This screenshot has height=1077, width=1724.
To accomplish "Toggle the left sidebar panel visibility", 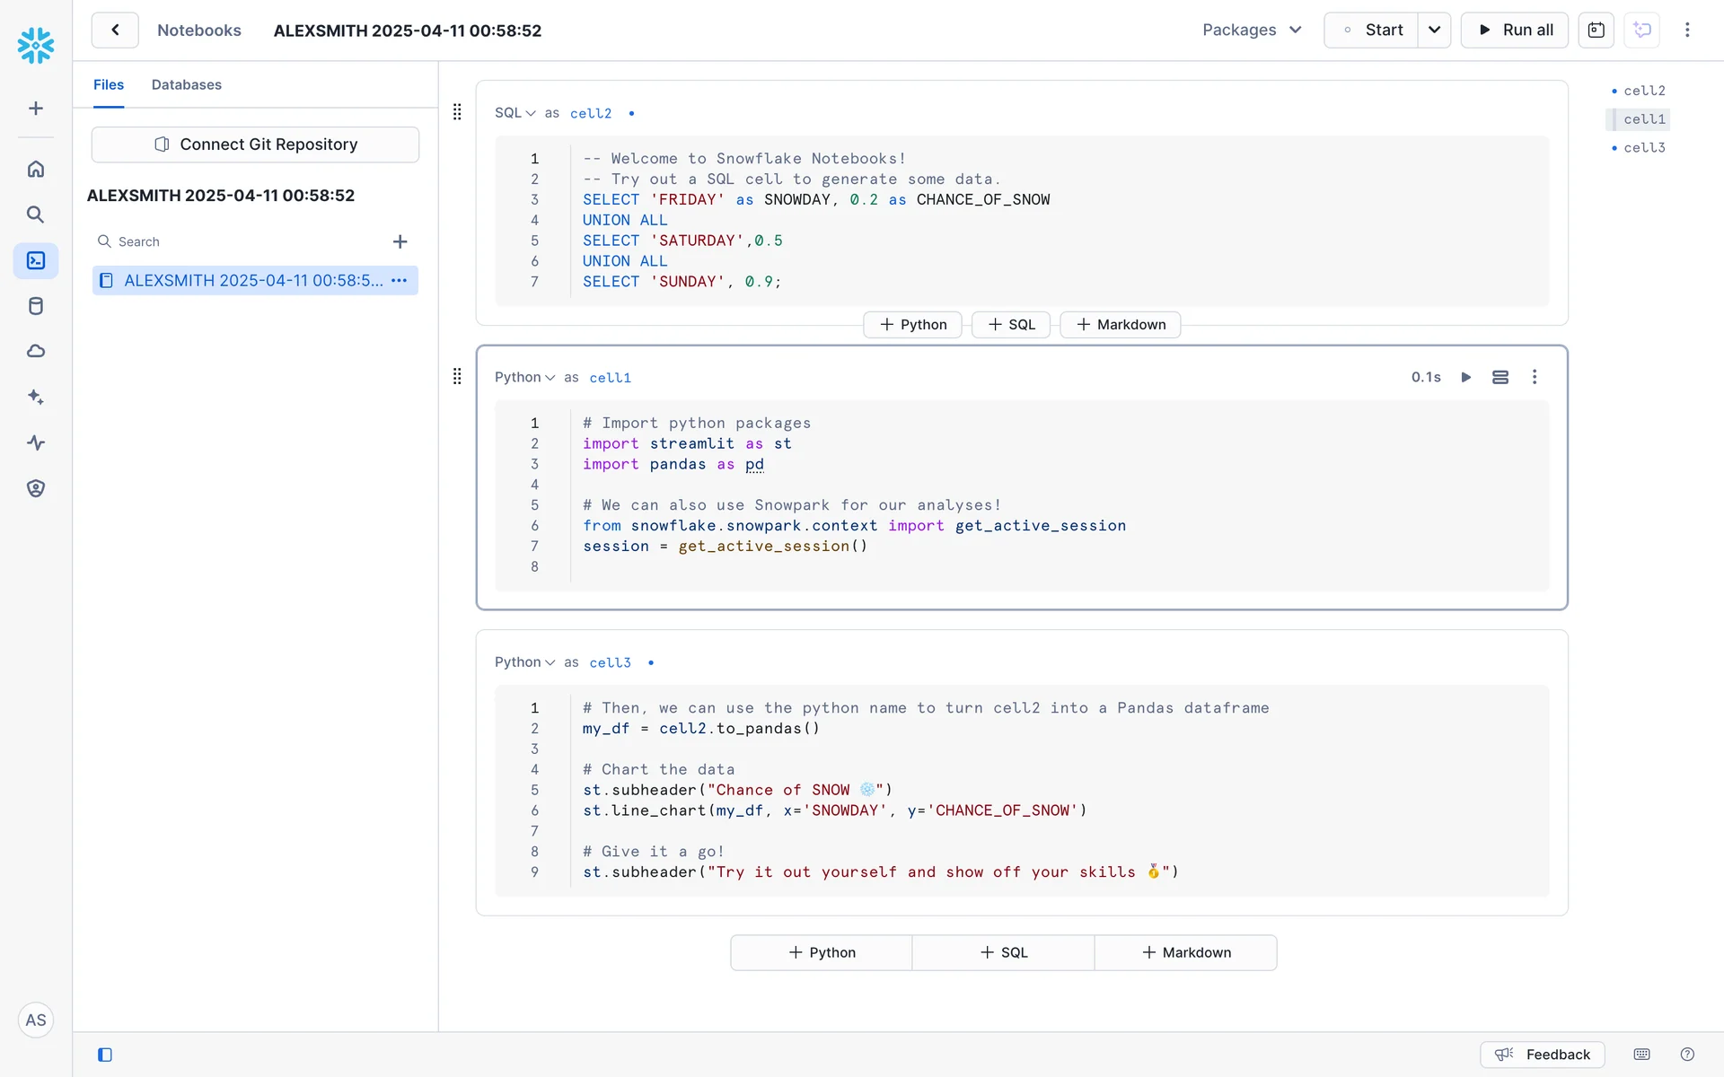I will [x=105, y=1055].
